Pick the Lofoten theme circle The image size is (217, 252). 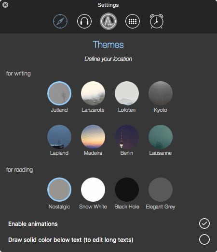(x=127, y=93)
